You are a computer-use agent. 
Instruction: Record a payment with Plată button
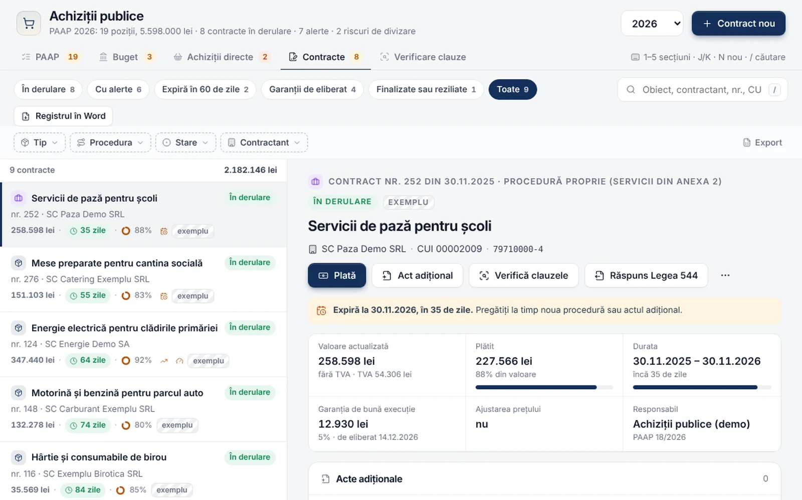coord(337,275)
